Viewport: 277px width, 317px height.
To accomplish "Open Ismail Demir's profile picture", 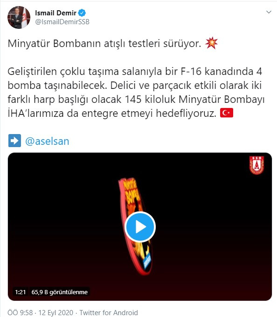I will 19,17.
